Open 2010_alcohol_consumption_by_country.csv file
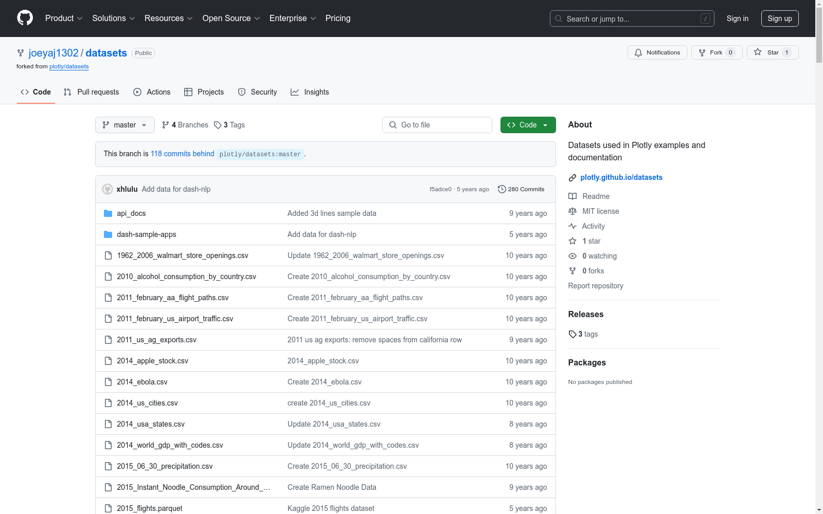The image size is (823, 514). tap(186, 277)
